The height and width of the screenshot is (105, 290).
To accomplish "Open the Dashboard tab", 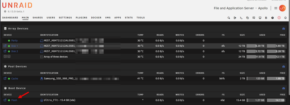I will 10,18.
